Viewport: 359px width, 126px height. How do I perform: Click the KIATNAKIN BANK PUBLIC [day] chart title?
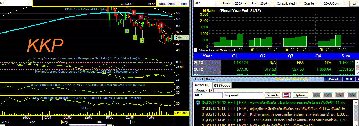(x=86, y=10)
